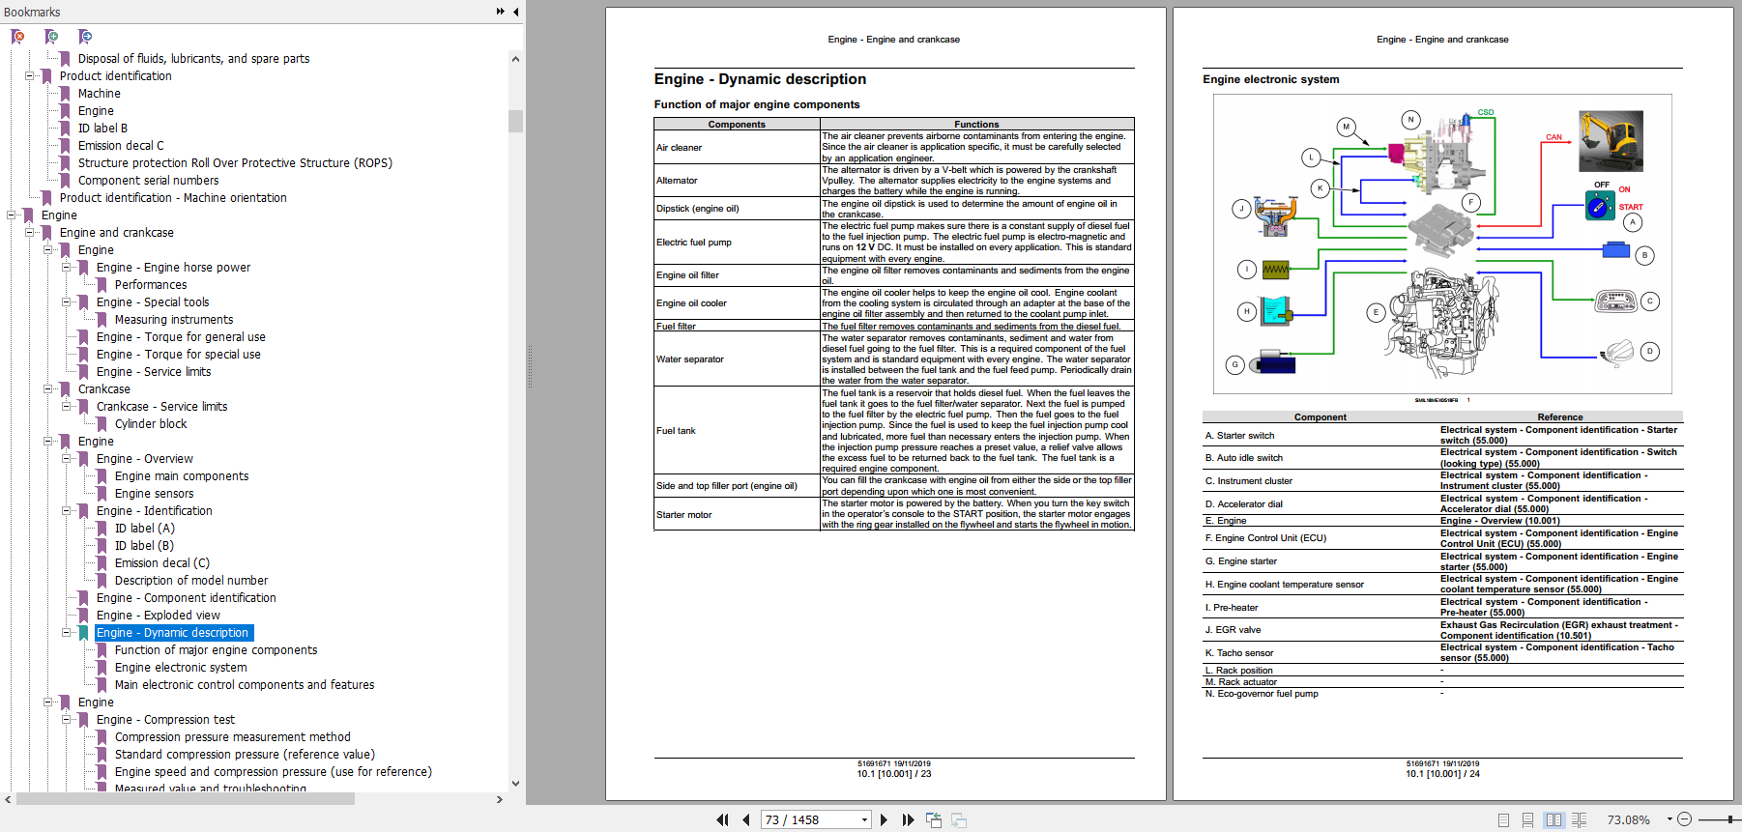Jump to the last page
The height and width of the screenshot is (832, 1742).
click(x=908, y=819)
